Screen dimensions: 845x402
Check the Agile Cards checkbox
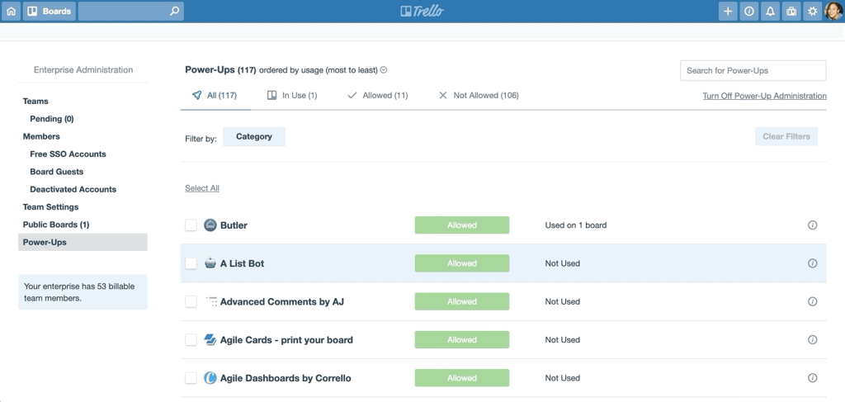pos(191,340)
